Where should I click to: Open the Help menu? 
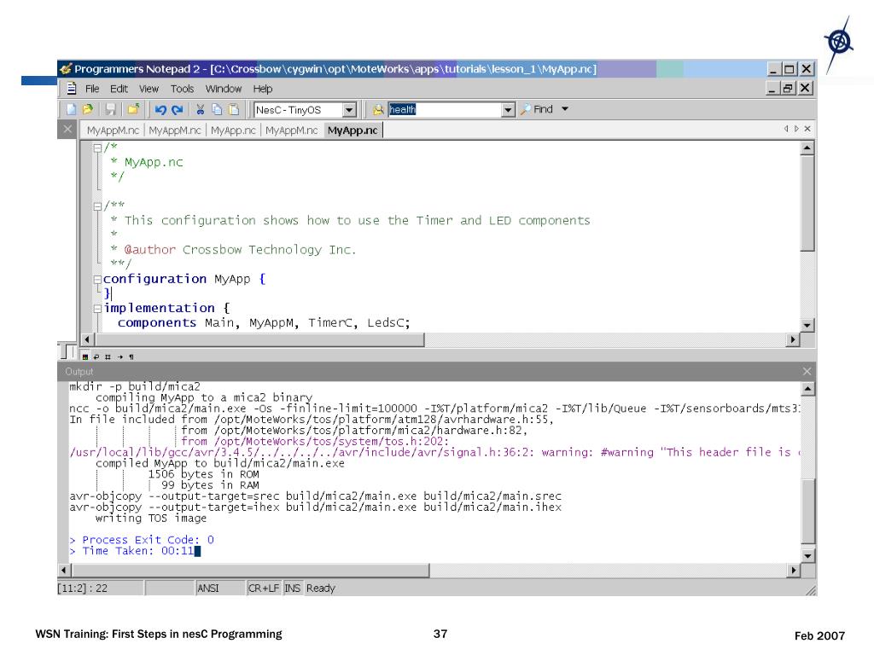263,89
